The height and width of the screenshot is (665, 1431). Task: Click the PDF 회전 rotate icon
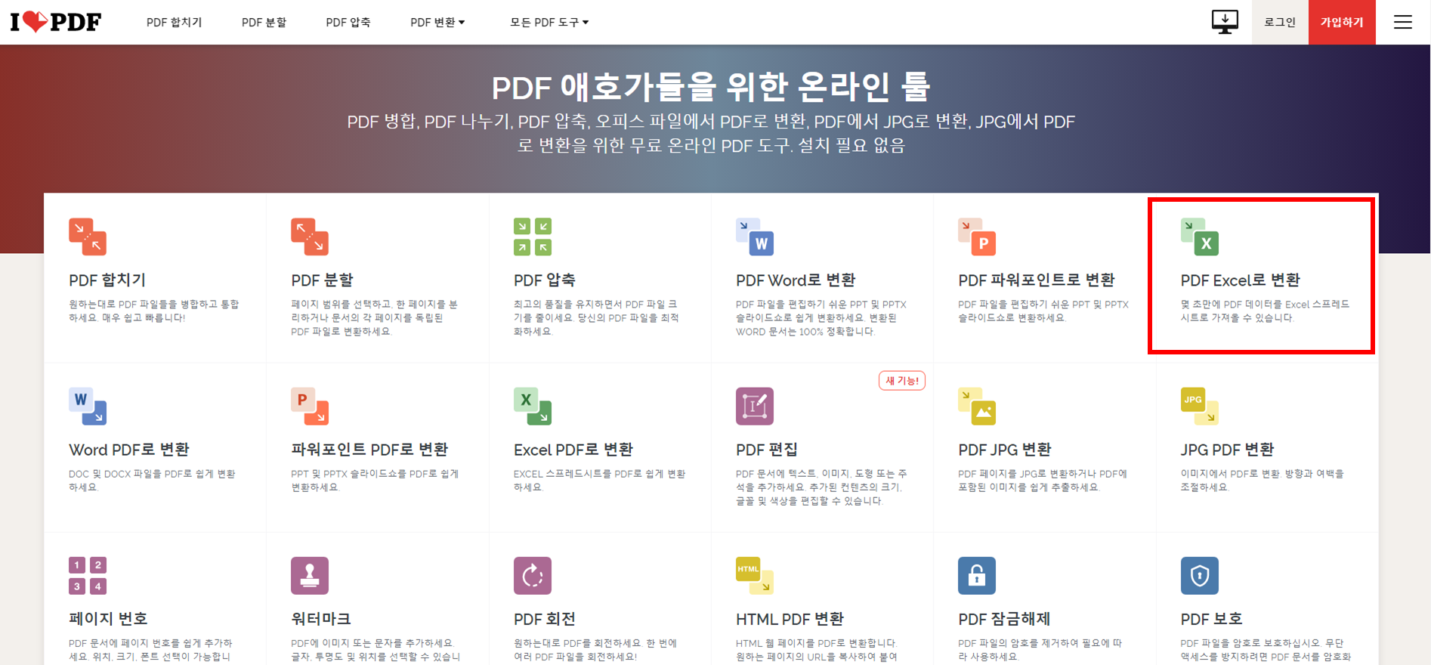533,575
